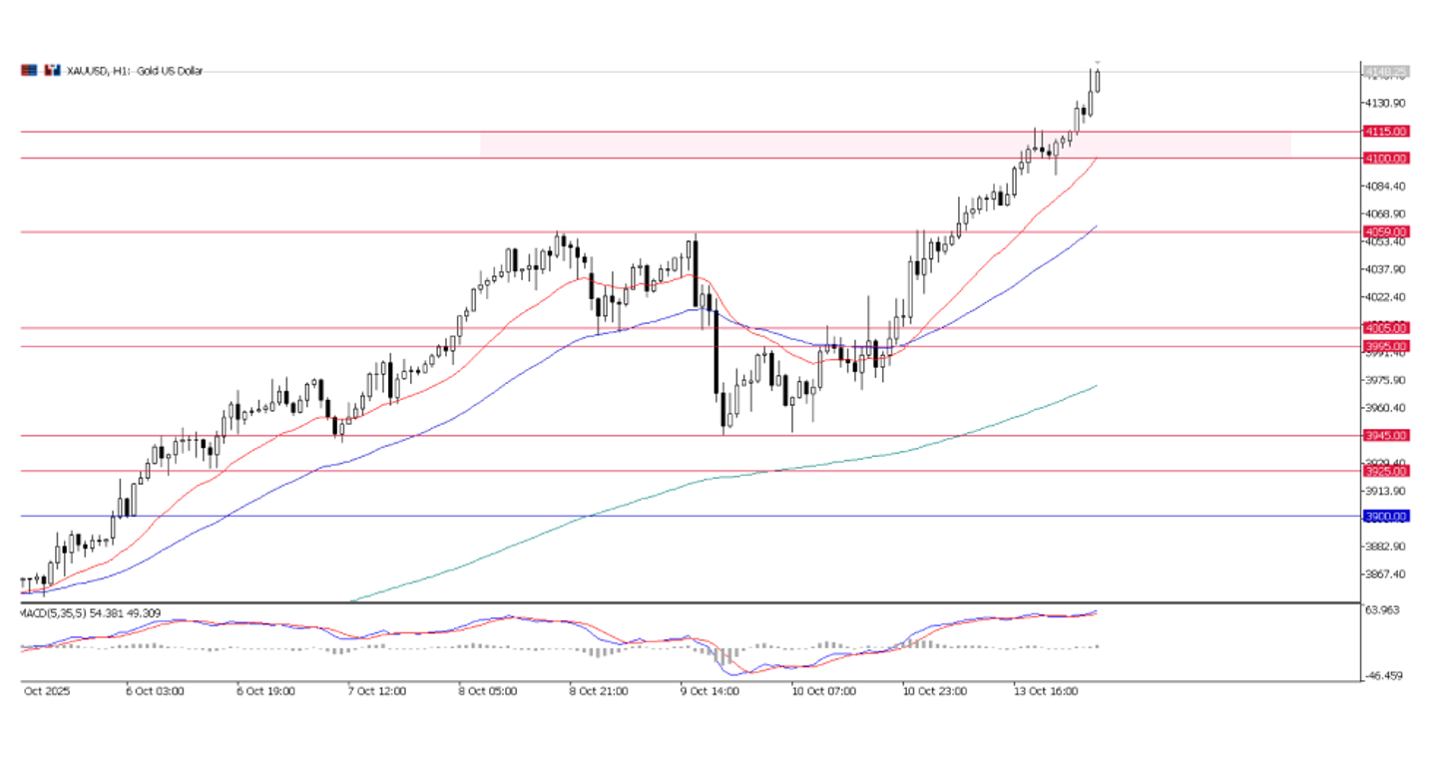Select the 4100.00 price level label
The height and width of the screenshot is (758, 1431).
pyautogui.click(x=1386, y=159)
